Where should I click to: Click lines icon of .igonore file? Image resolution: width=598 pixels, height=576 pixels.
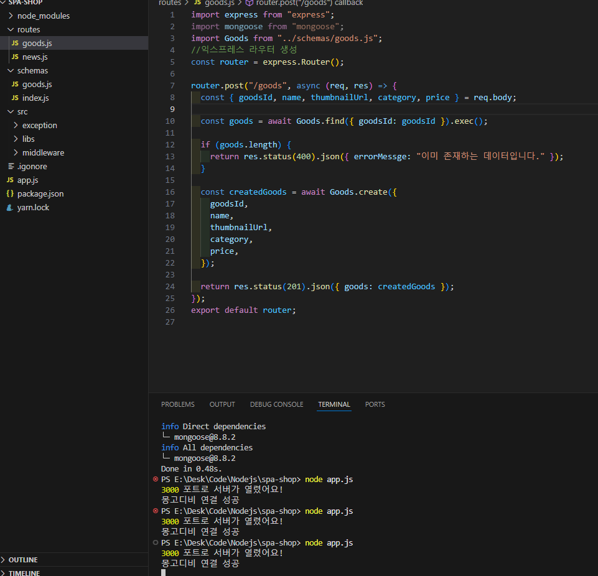coord(11,166)
